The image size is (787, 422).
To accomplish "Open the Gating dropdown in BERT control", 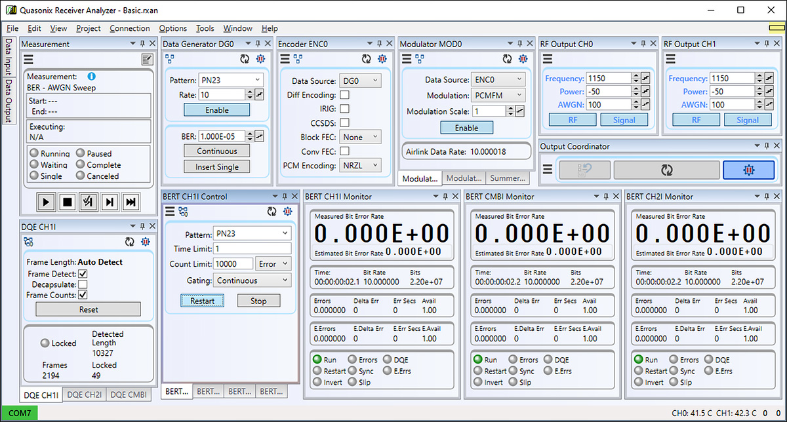I will click(x=252, y=280).
